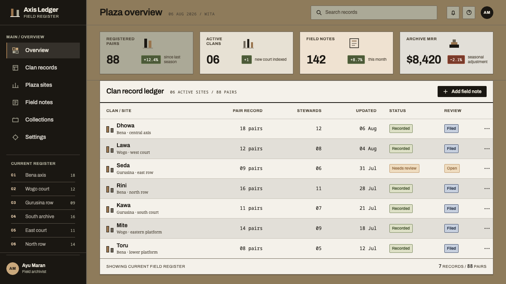Go to Clan records page

pos(43,68)
